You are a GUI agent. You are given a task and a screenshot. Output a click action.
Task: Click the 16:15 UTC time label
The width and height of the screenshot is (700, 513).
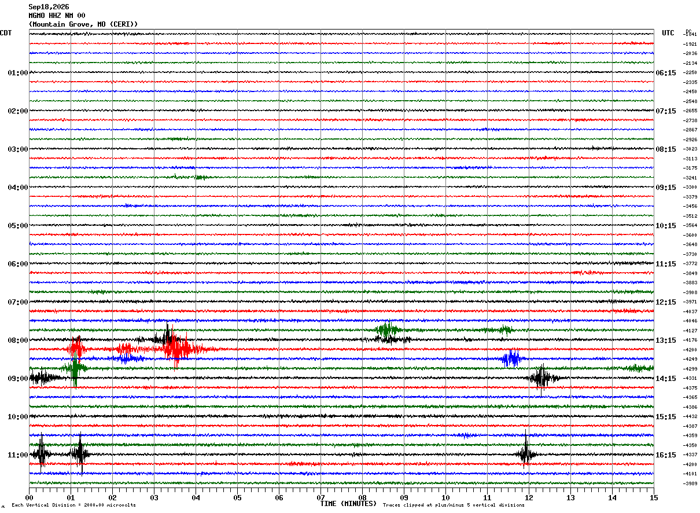(x=666, y=455)
